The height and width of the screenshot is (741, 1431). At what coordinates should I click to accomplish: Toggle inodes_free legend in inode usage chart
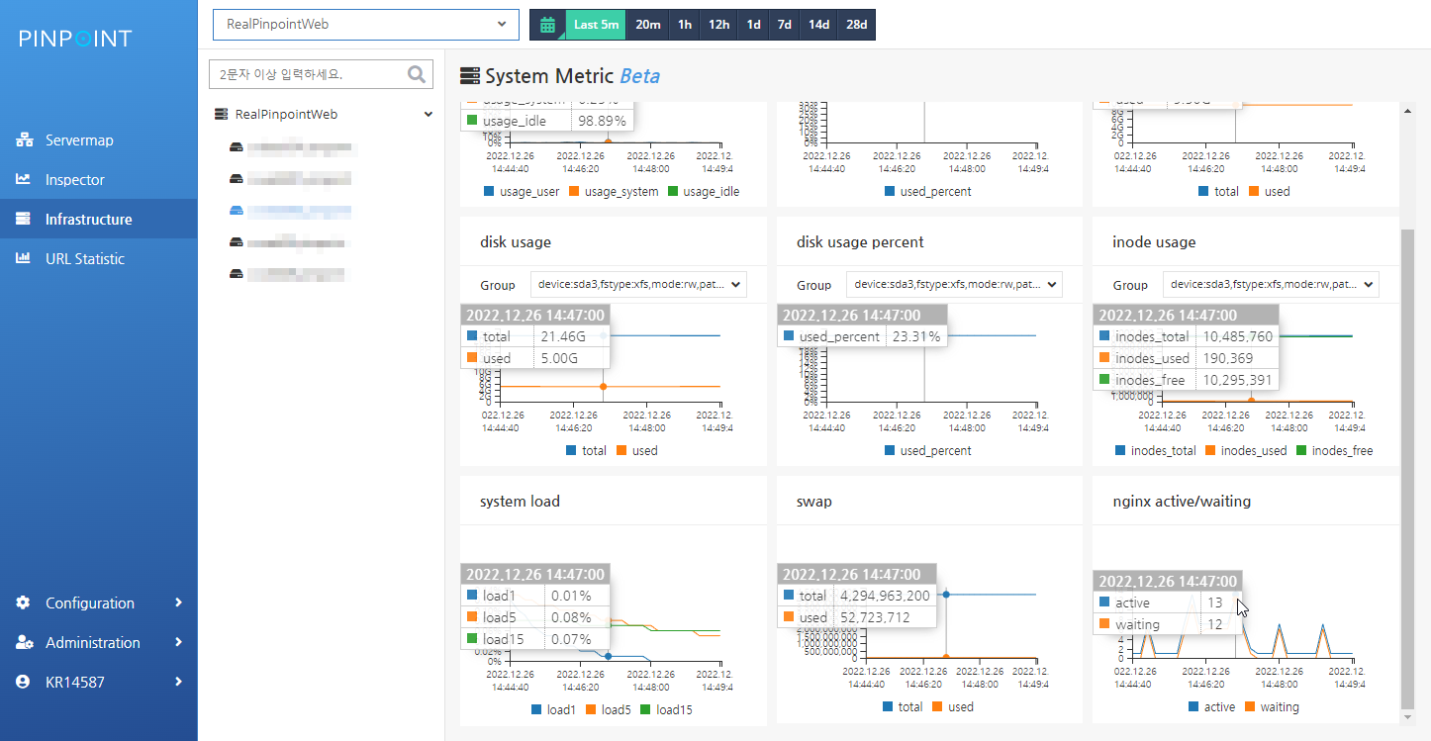[x=1335, y=450]
